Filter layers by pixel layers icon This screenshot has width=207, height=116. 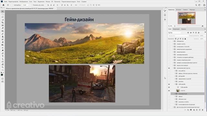coord(188,33)
